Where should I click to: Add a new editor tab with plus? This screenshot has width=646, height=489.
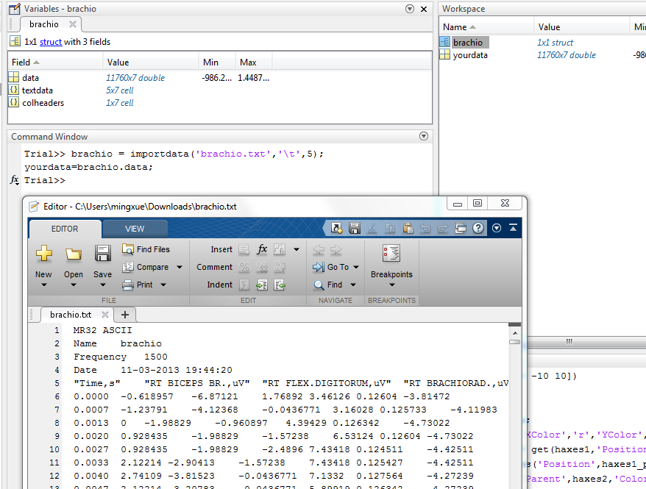(124, 315)
